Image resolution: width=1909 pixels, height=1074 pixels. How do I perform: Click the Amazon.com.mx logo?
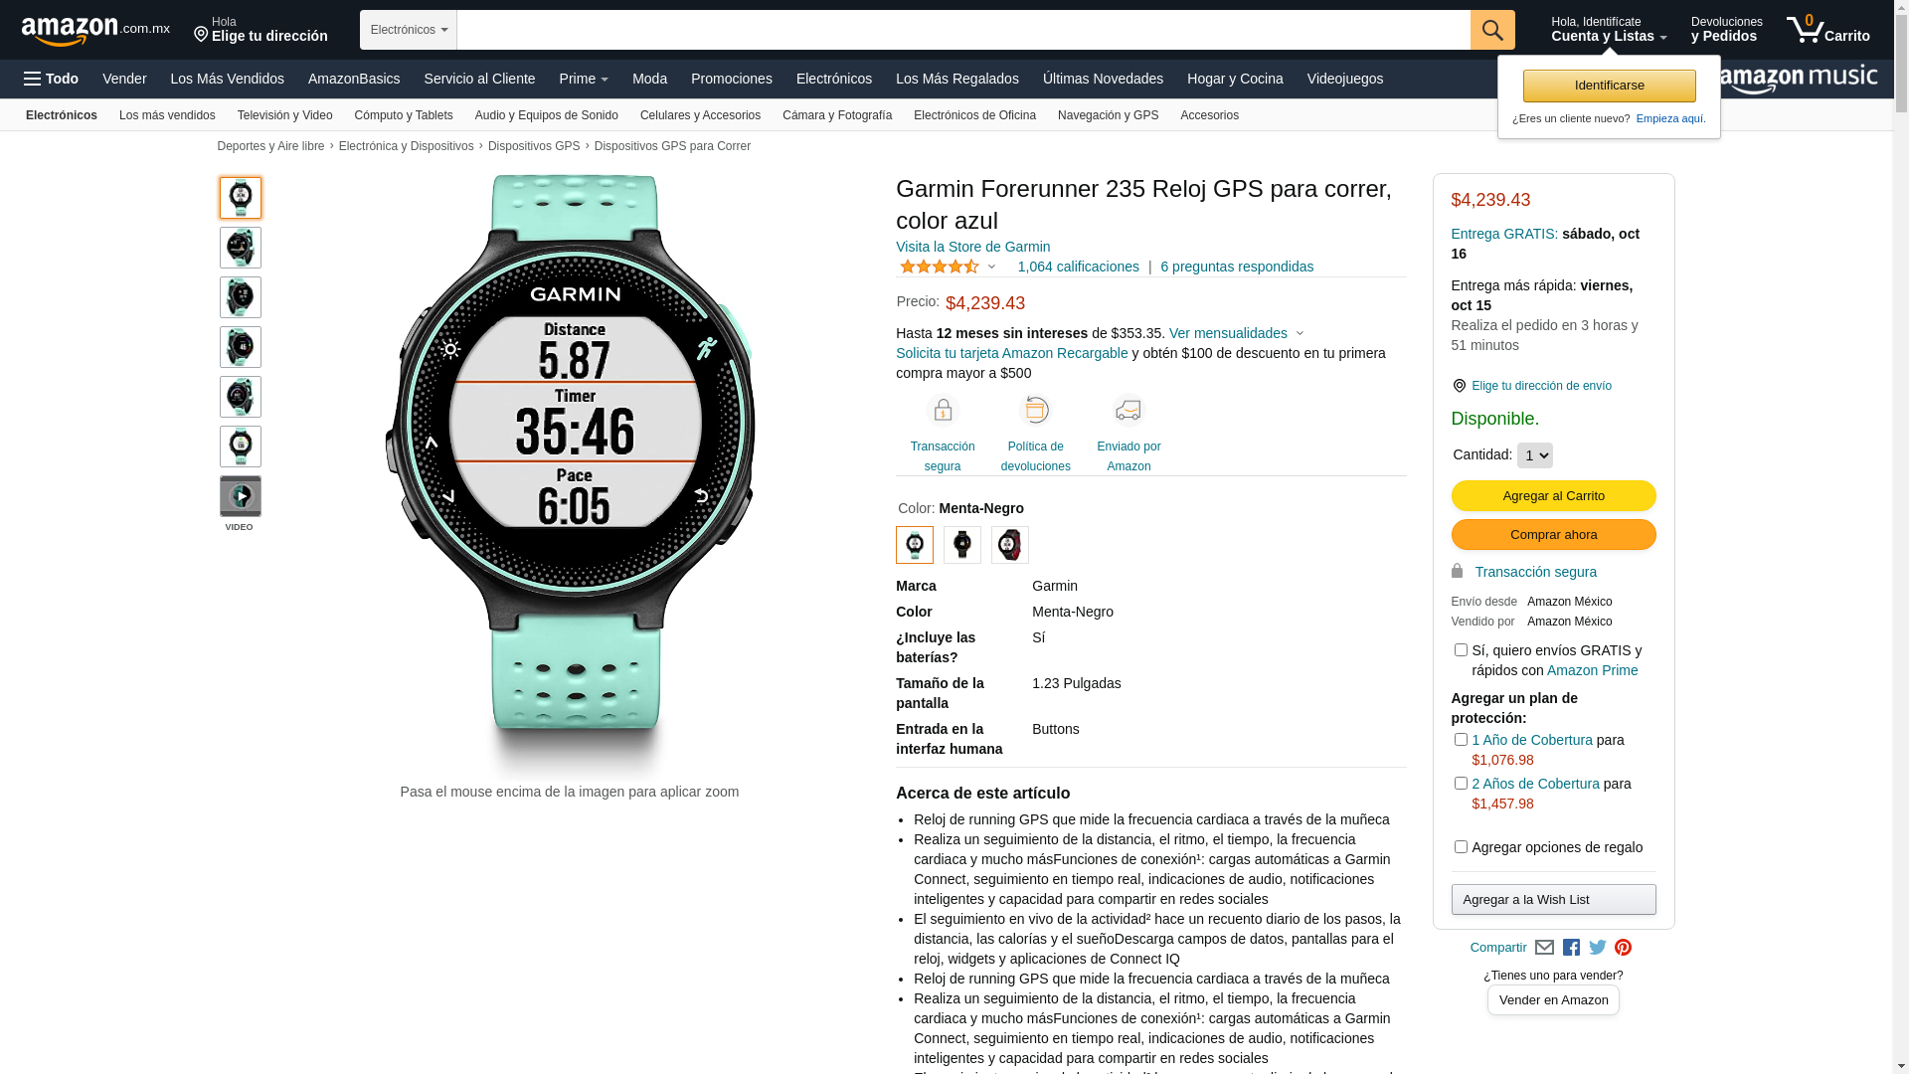(x=95, y=31)
